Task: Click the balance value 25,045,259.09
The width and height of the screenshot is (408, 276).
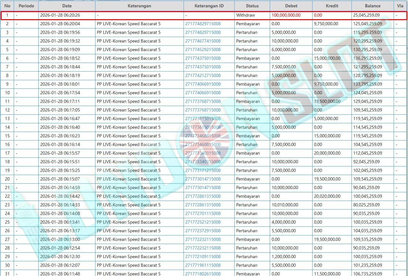Action: (366, 15)
